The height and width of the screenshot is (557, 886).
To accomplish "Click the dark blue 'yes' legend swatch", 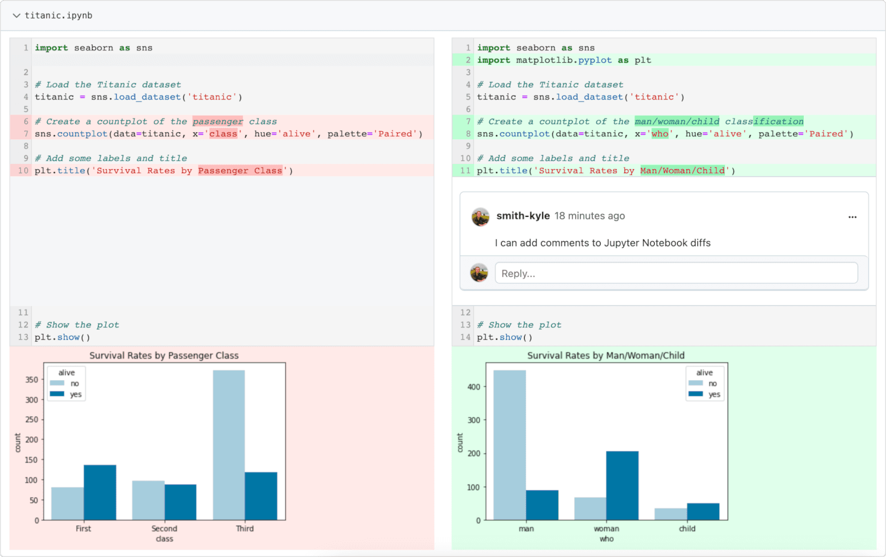I will click(x=56, y=395).
